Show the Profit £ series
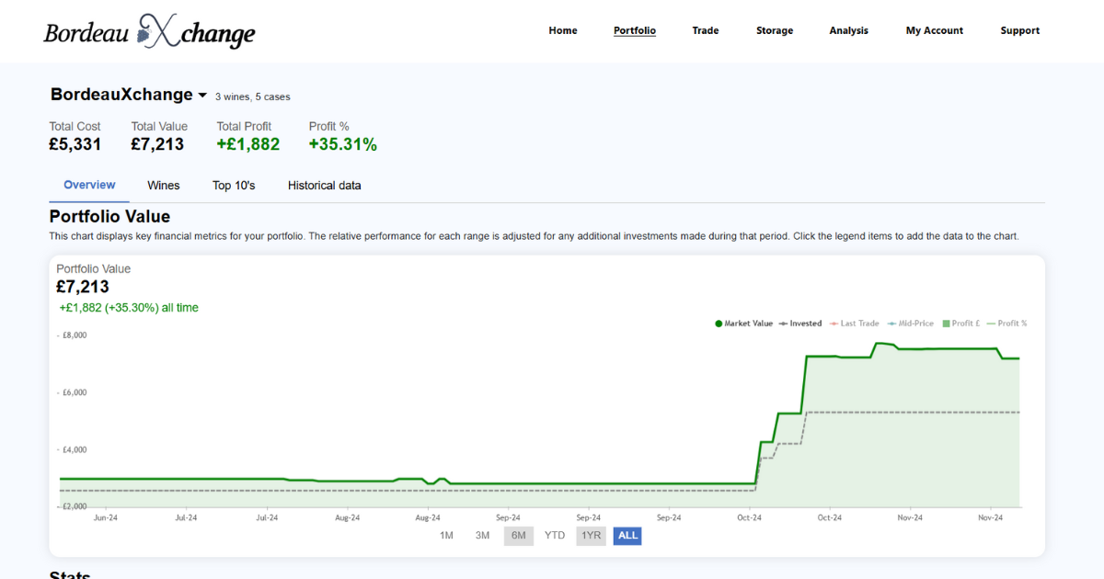The width and height of the screenshot is (1104, 579). click(960, 324)
